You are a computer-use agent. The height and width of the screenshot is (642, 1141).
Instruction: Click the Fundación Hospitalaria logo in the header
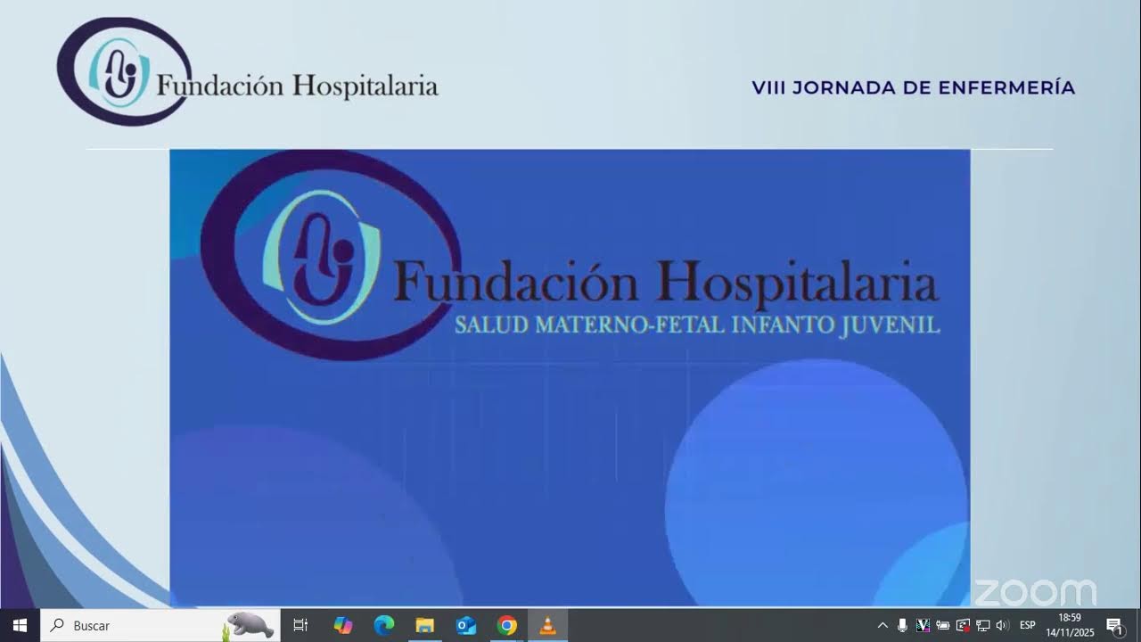click(247, 71)
